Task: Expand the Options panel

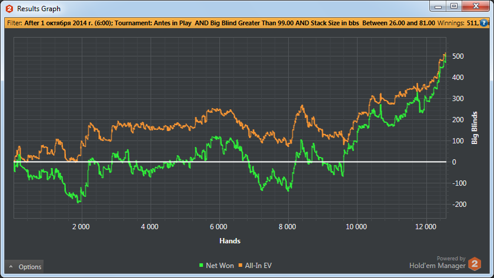Action: [24, 267]
